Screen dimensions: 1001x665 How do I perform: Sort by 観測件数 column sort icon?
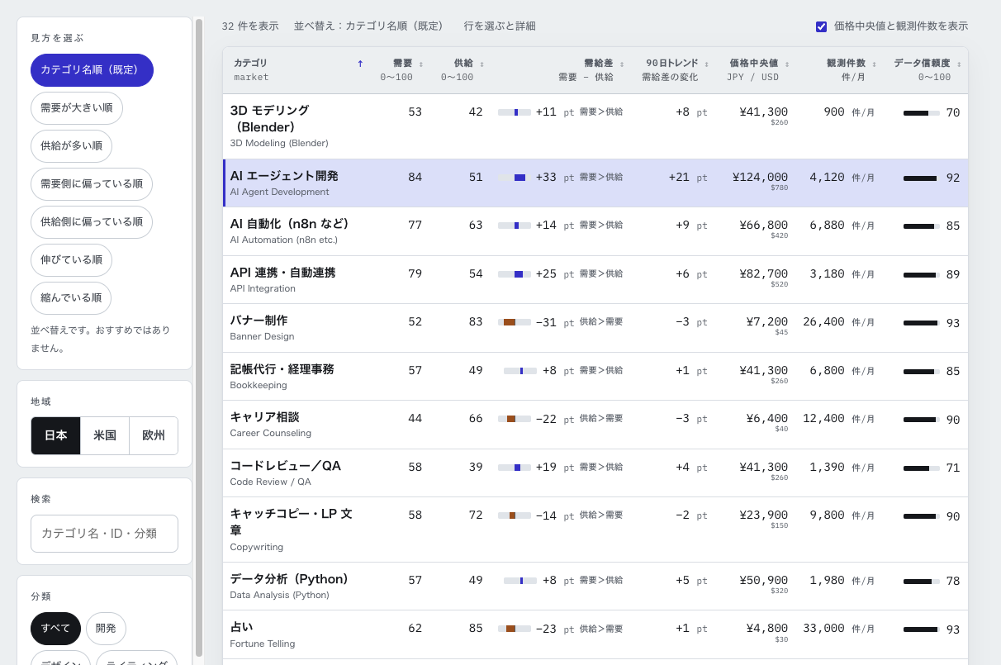(874, 64)
